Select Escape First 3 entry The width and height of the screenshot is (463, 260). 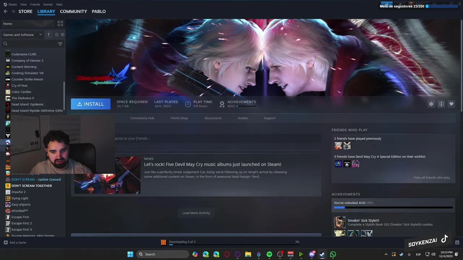point(22,229)
